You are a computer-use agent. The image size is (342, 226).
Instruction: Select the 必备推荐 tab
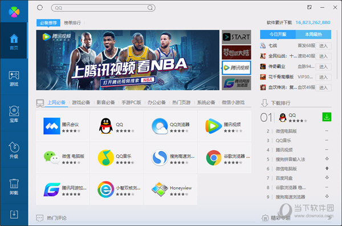click(x=48, y=23)
